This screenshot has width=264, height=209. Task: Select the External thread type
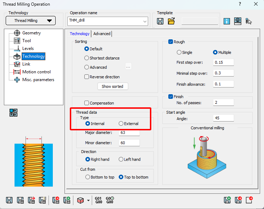[121, 124]
